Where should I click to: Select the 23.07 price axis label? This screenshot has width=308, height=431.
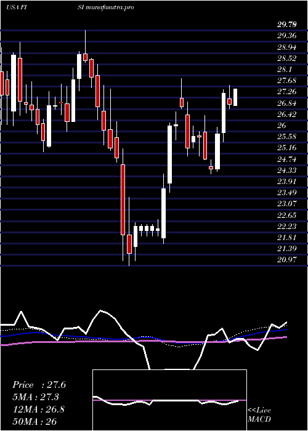coord(287,204)
